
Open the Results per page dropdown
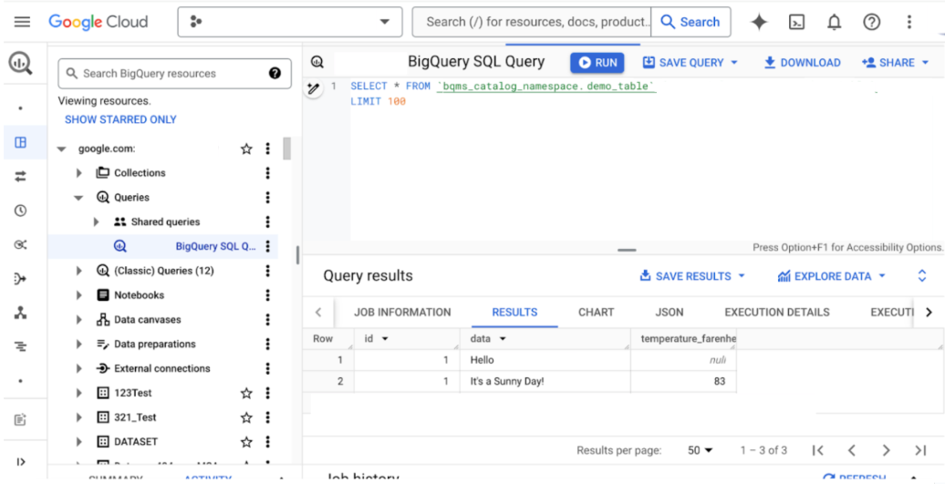click(x=701, y=450)
